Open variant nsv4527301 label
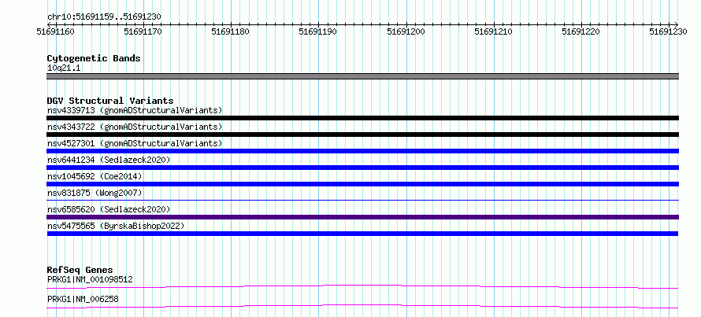The width and height of the screenshot is (701, 317). tap(135, 143)
